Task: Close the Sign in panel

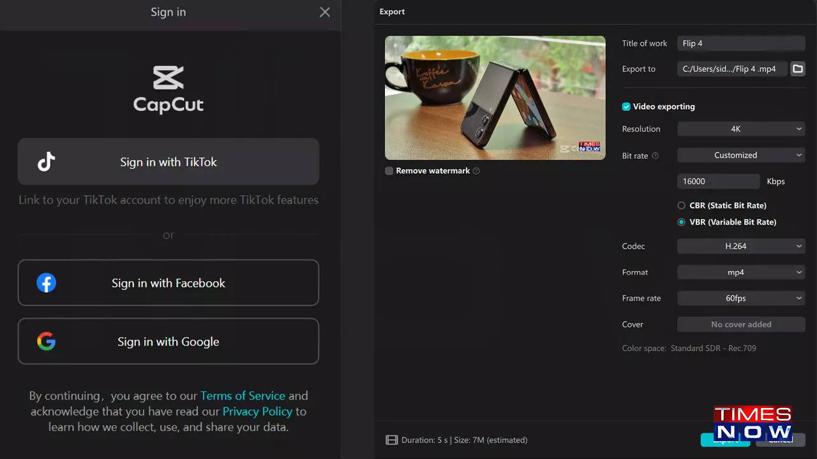Action: 325,12
